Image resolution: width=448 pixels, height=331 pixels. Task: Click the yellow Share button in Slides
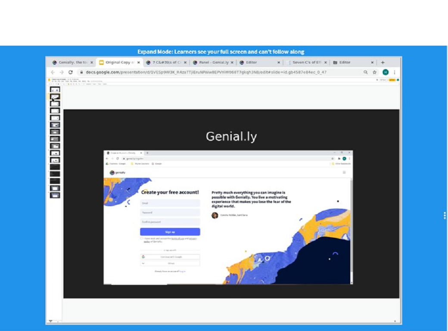click(x=392, y=80)
